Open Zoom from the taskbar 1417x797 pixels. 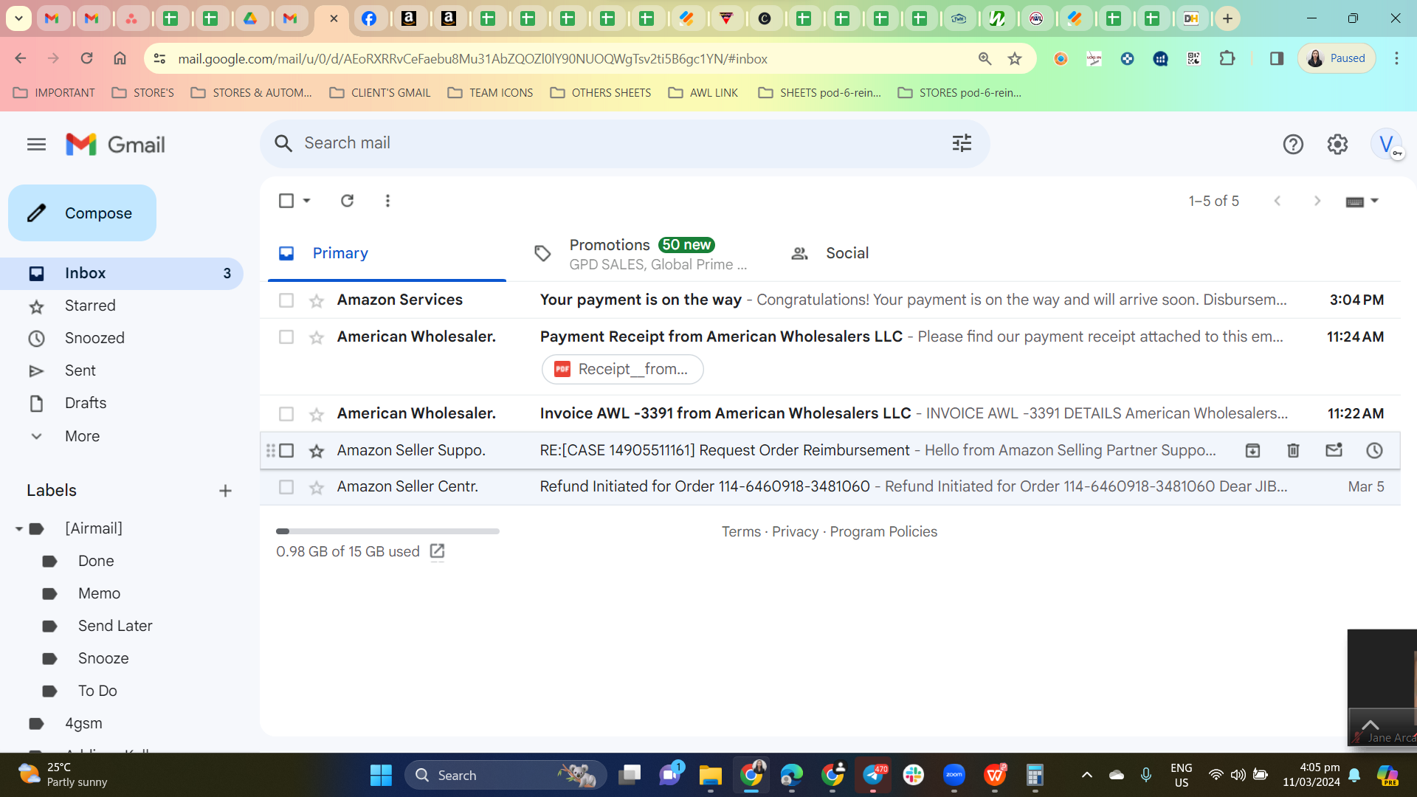coord(954,775)
